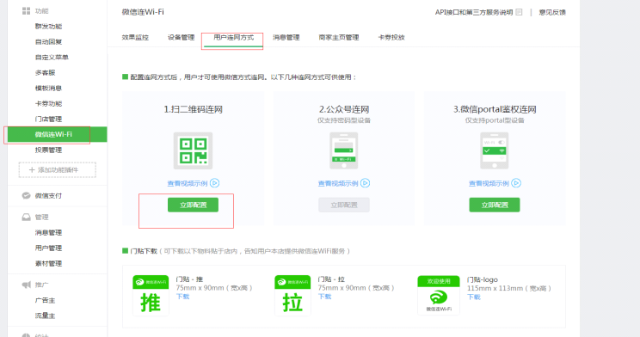This screenshot has height=337, width=640.
Task: Click 立即配置 for 微信portal鉴权连网
Action: tap(495, 205)
